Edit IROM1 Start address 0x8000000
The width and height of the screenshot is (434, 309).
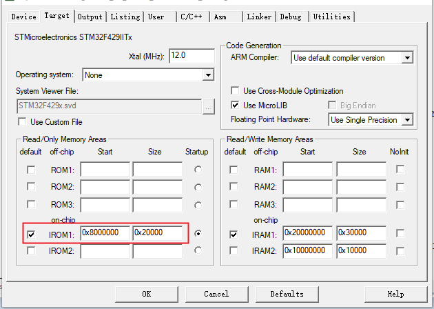point(105,233)
